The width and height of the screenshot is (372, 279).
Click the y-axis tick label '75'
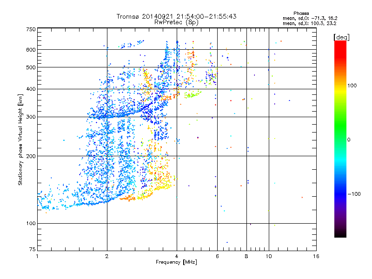(33, 249)
